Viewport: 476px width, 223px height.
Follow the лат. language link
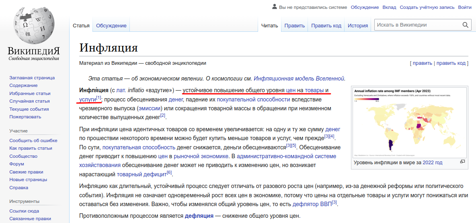click(x=121, y=90)
